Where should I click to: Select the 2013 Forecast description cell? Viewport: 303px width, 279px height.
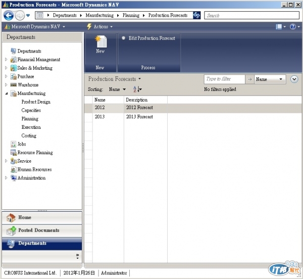pyautogui.click(x=145, y=117)
